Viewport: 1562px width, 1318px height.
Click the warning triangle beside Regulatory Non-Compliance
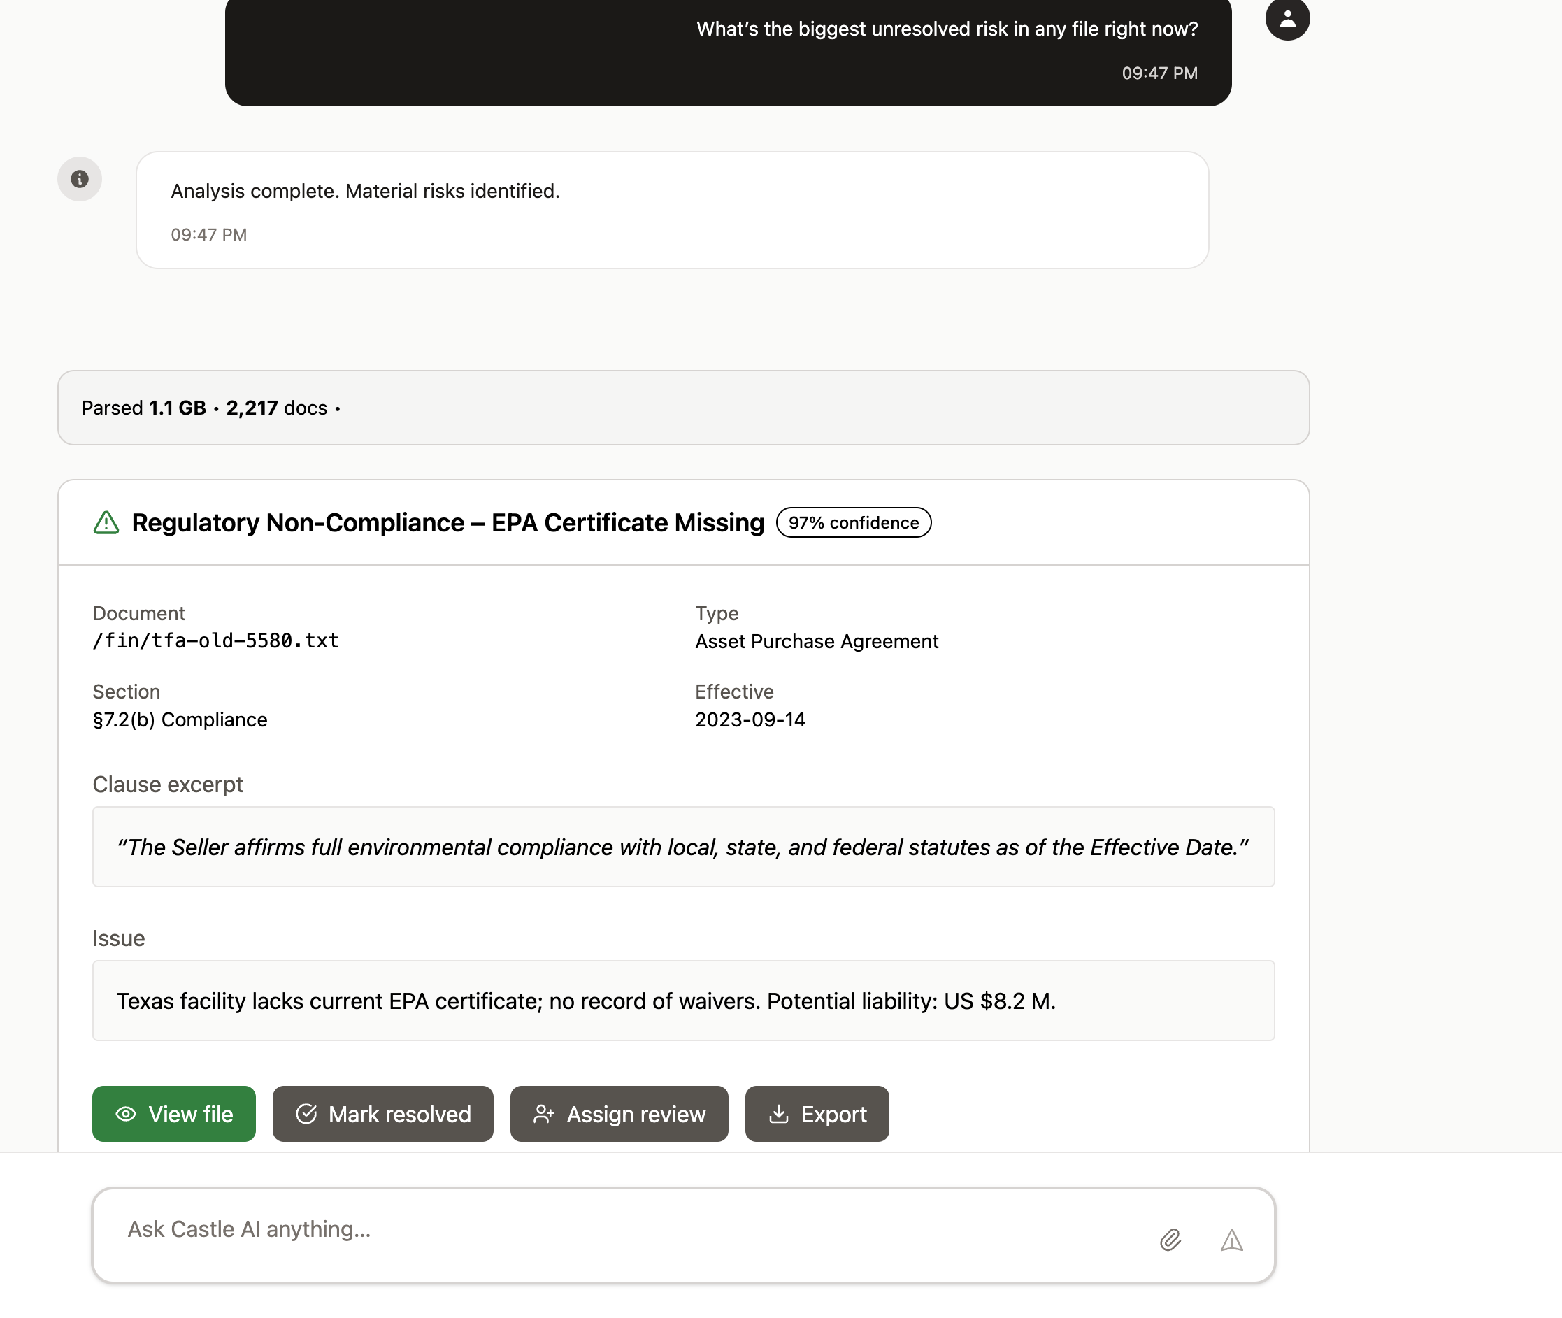(x=106, y=522)
